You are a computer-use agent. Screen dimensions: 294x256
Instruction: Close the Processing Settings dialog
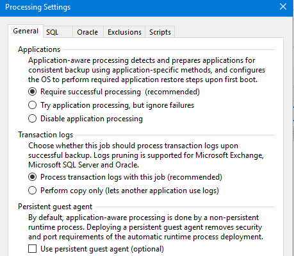(x=283, y=6)
